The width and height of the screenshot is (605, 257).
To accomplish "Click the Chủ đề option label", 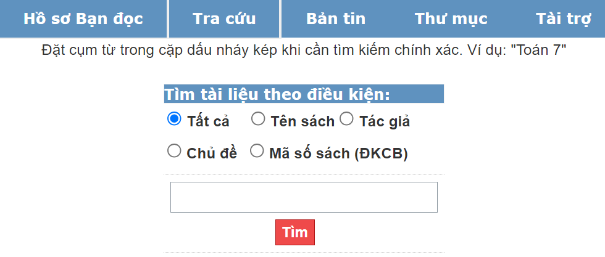I will tap(212, 153).
